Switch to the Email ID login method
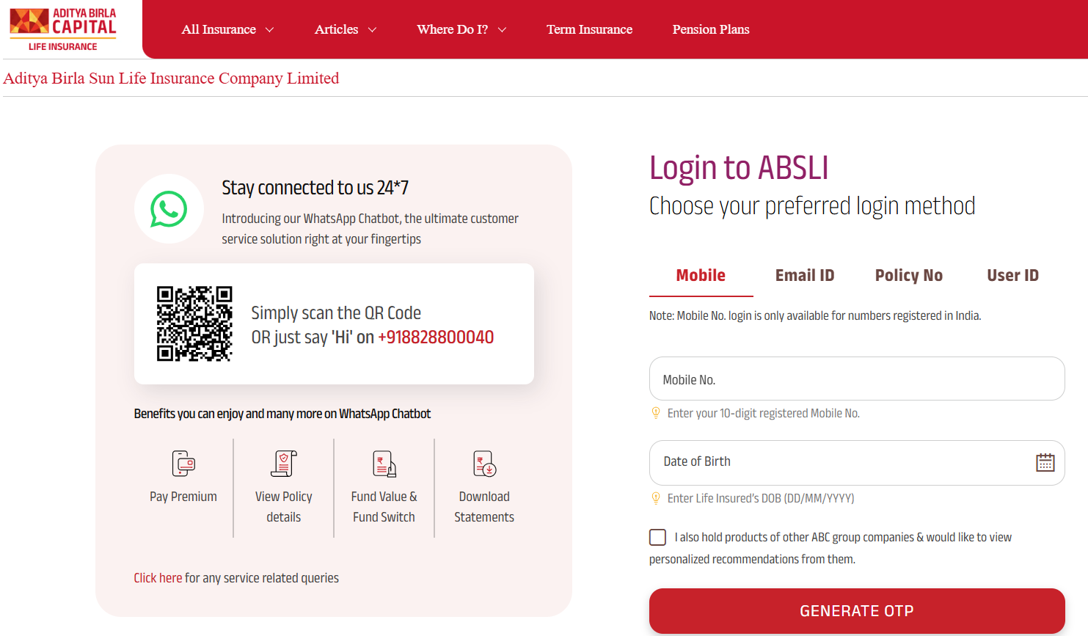 tap(804, 275)
